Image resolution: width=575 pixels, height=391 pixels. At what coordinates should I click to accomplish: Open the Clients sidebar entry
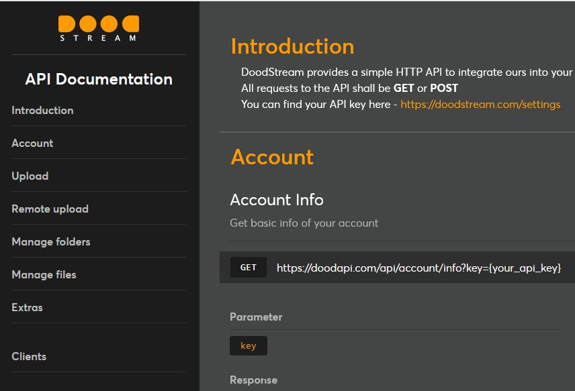click(29, 357)
